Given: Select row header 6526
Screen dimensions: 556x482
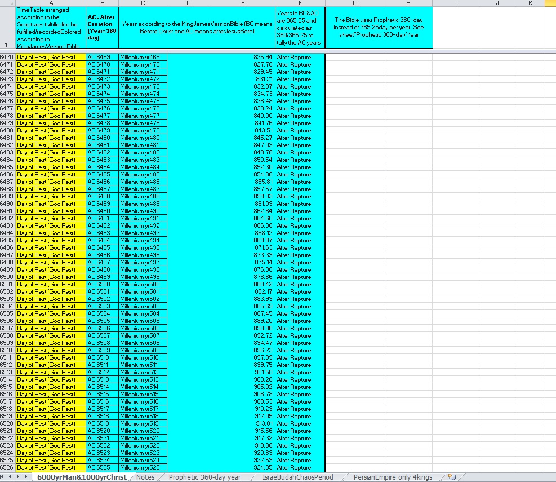Looking at the screenshot, I should click(x=7, y=467).
